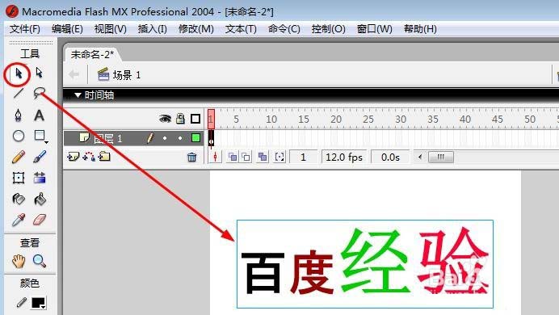Image resolution: width=559 pixels, height=315 pixels.
Task: Toggle green outline square of 图层 1
Action: (x=195, y=138)
